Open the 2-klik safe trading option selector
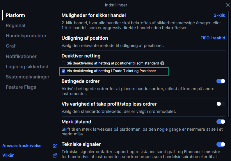This screenshot has width=231, height=161. (x=219, y=15)
